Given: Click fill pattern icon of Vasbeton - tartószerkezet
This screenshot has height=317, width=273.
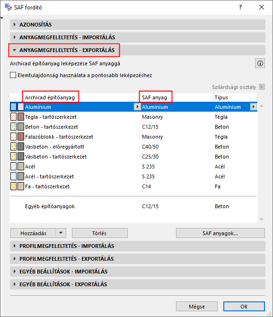Looking at the screenshot, I should [14, 157].
